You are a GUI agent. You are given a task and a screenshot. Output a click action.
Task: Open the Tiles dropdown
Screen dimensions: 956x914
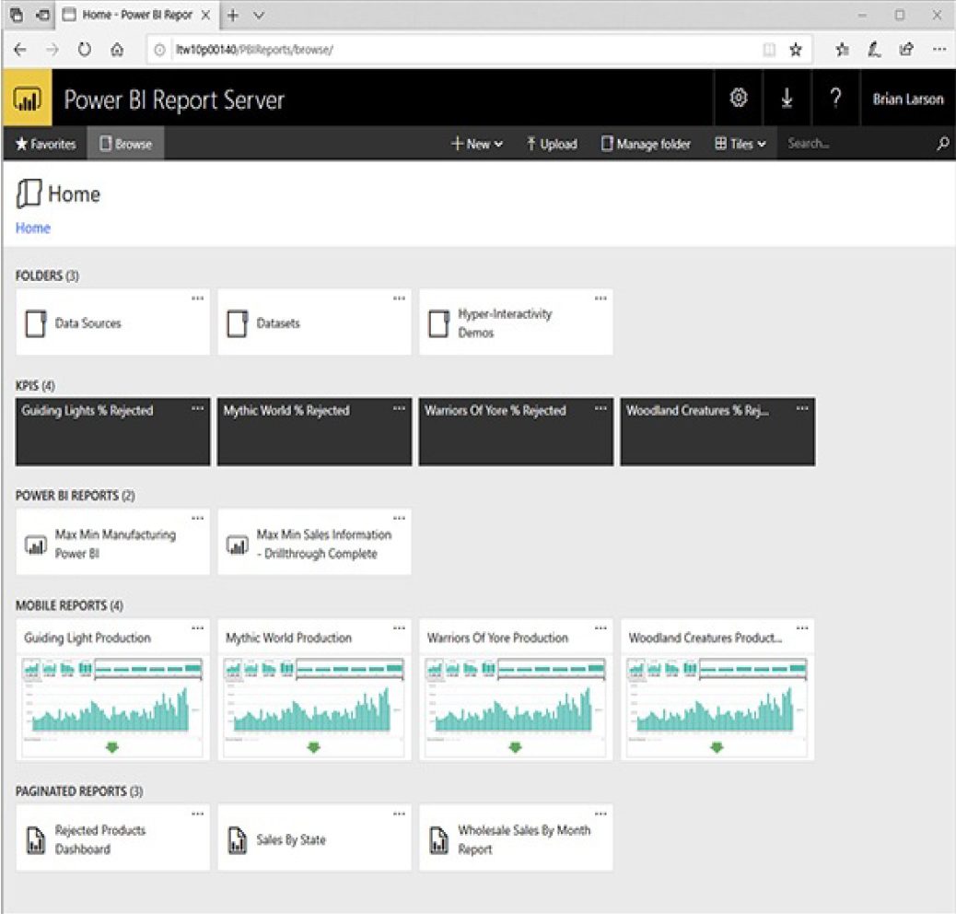click(x=741, y=144)
